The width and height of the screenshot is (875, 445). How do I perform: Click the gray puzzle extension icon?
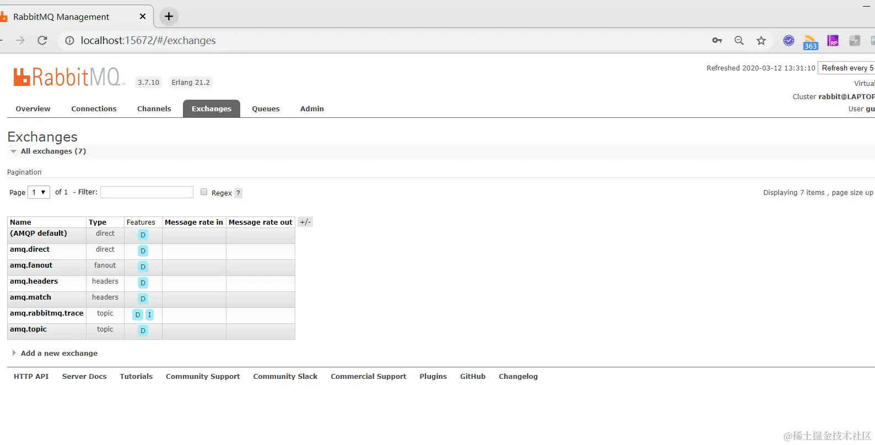[855, 40]
